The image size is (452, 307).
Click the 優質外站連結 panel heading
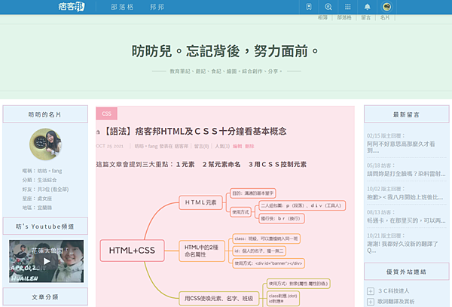[407, 272]
